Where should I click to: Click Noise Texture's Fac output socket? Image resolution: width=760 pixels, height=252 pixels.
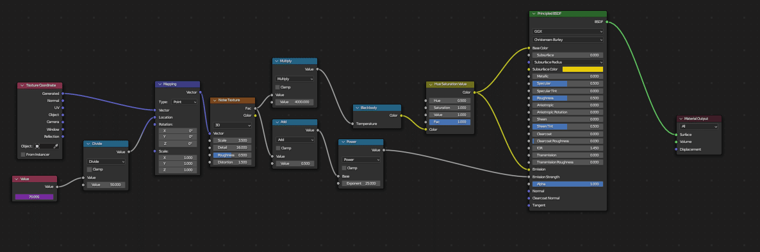pos(255,108)
